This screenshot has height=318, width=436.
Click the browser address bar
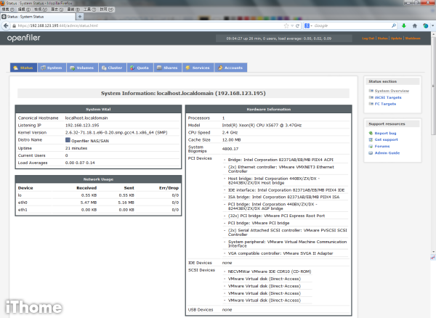[x=145, y=24]
